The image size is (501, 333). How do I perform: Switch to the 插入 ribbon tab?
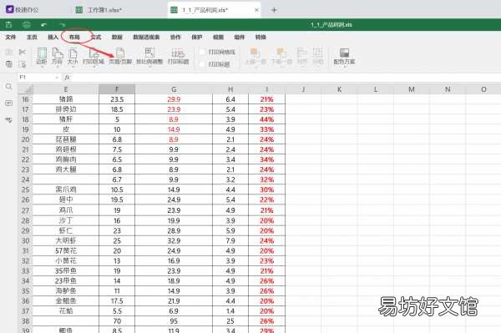[53, 37]
